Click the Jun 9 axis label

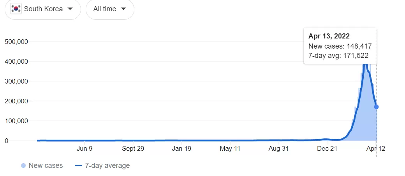85,149
